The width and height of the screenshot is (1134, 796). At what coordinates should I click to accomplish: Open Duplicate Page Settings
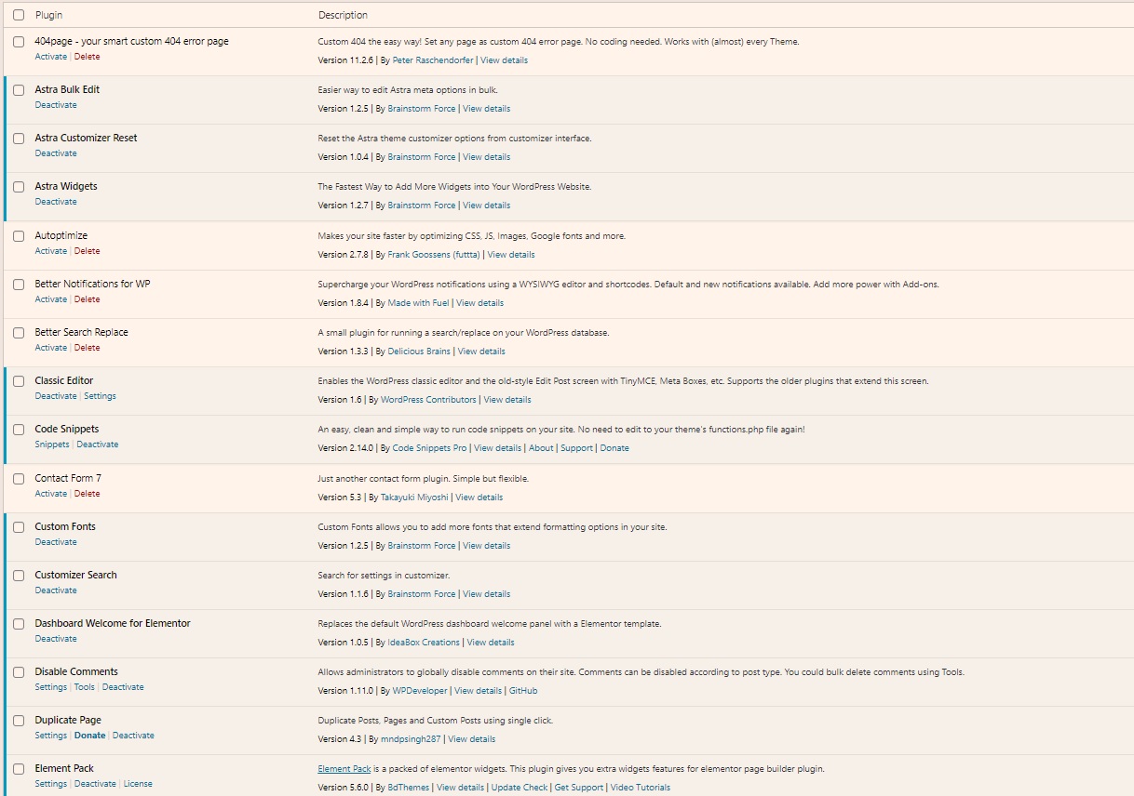coord(51,736)
